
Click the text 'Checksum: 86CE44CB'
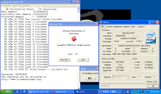click(x=14, y=74)
